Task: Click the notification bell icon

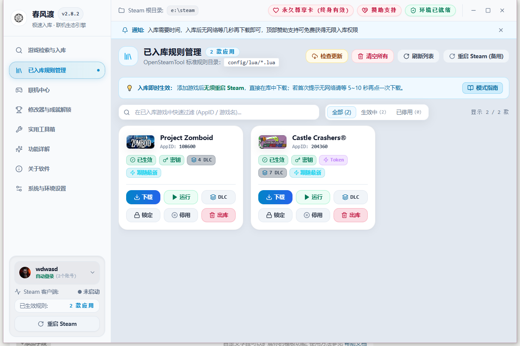Action: (125, 30)
